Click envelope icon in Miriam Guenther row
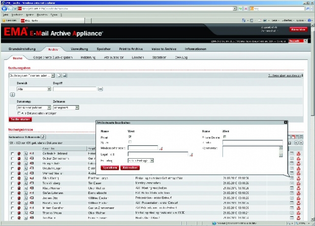This screenshot has height=226, width=315. 31,208
